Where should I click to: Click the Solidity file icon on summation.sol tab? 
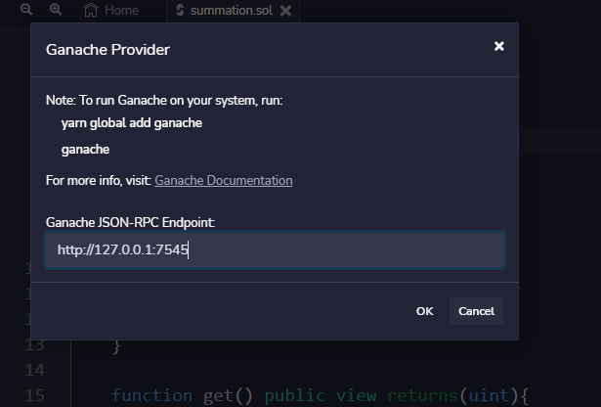[x=180, y=10]
